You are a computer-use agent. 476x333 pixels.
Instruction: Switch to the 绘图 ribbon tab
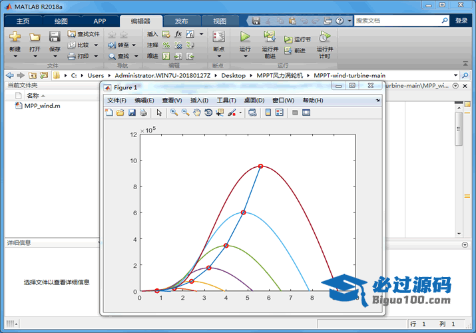pos(61,21)
